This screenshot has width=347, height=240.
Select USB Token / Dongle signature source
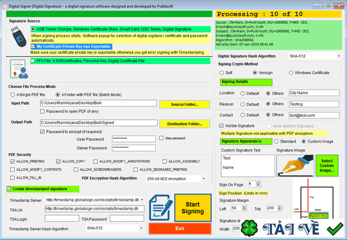coord(33,29)
